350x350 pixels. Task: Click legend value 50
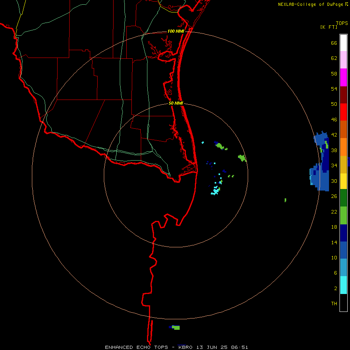pos(334,104)
